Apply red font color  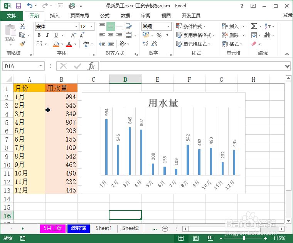pos(69,44)
